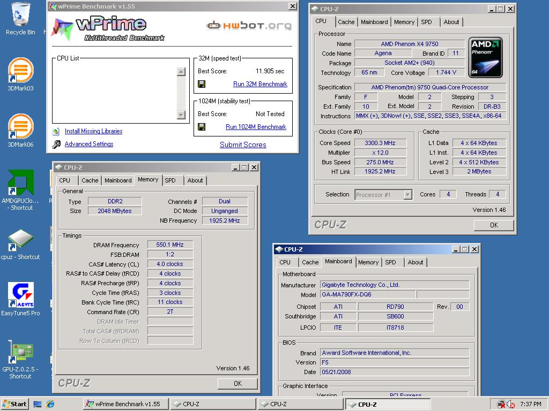The image size is (549, 411).
Task: Click the CPU List scroll up arrow
Action: (x=181, y=72)
